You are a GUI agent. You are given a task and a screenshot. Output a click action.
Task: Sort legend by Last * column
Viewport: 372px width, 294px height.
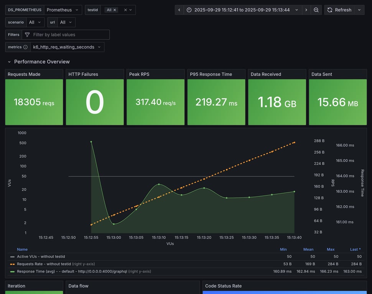click(355, 249)
